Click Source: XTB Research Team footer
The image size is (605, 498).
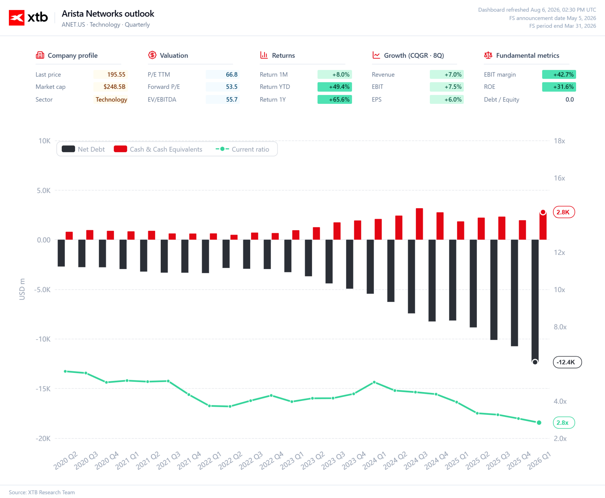click(42, 492)
